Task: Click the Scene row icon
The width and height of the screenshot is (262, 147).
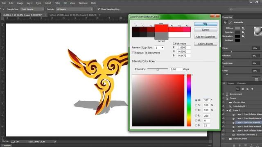Action: 227,98
